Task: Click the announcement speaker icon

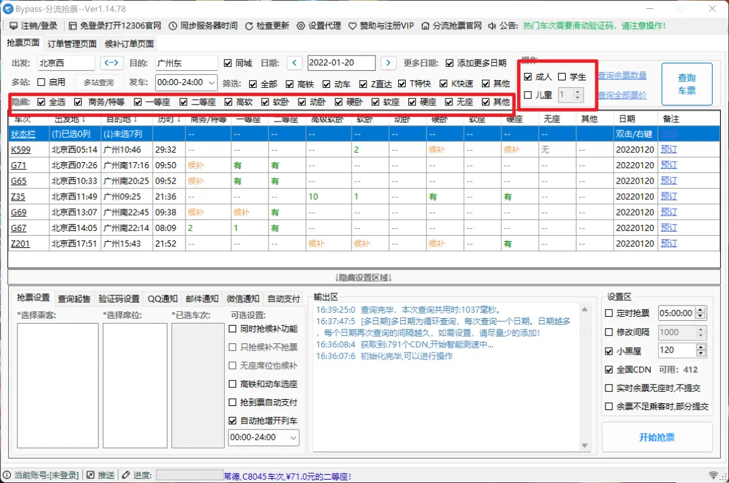Action: pos(492,26)
